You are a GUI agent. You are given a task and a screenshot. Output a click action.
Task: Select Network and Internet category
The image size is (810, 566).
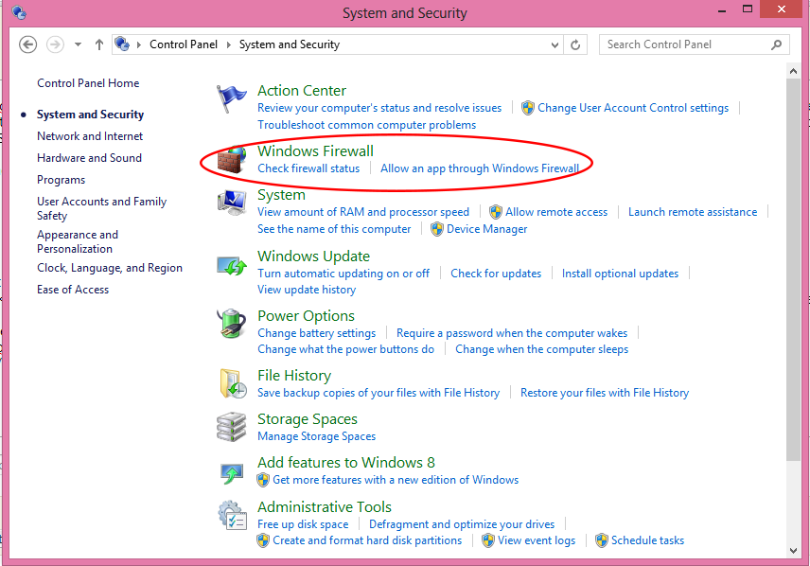[x=90, y=136]
